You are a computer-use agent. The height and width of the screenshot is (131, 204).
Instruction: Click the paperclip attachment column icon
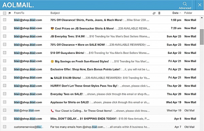[x=154, y=13]
